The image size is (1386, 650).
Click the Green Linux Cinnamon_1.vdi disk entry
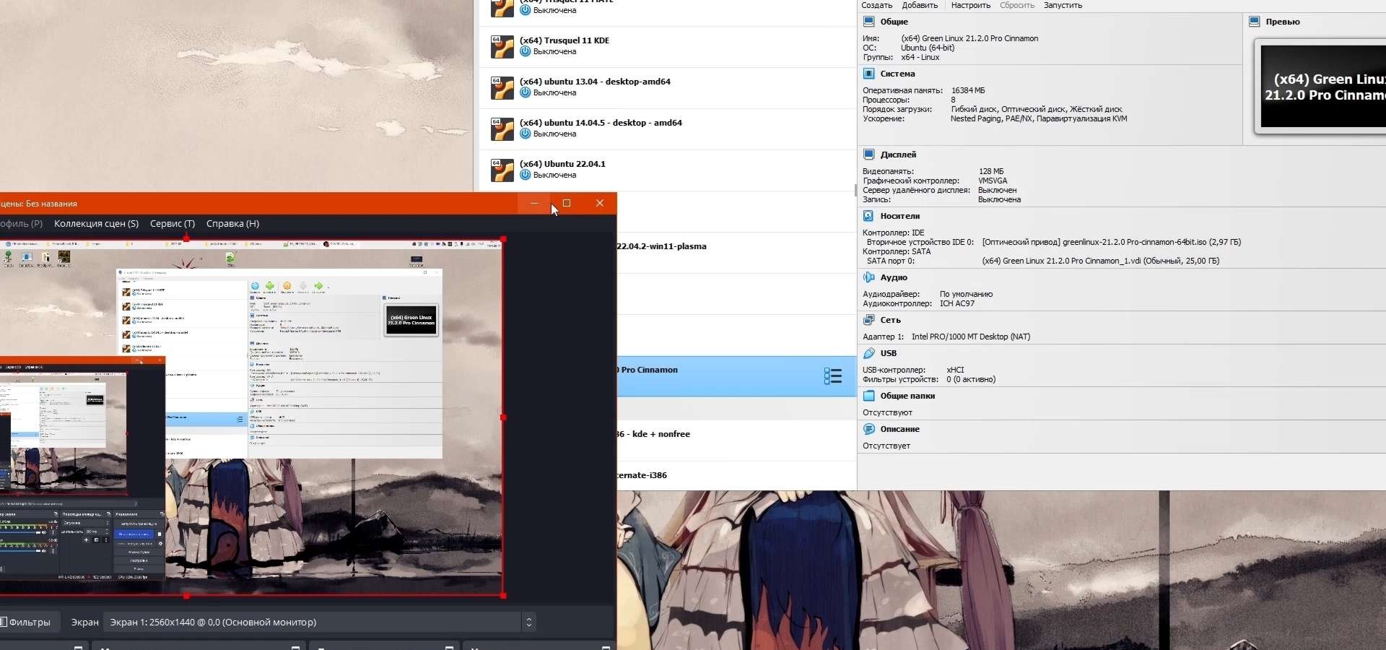(x=1101, y=261)
